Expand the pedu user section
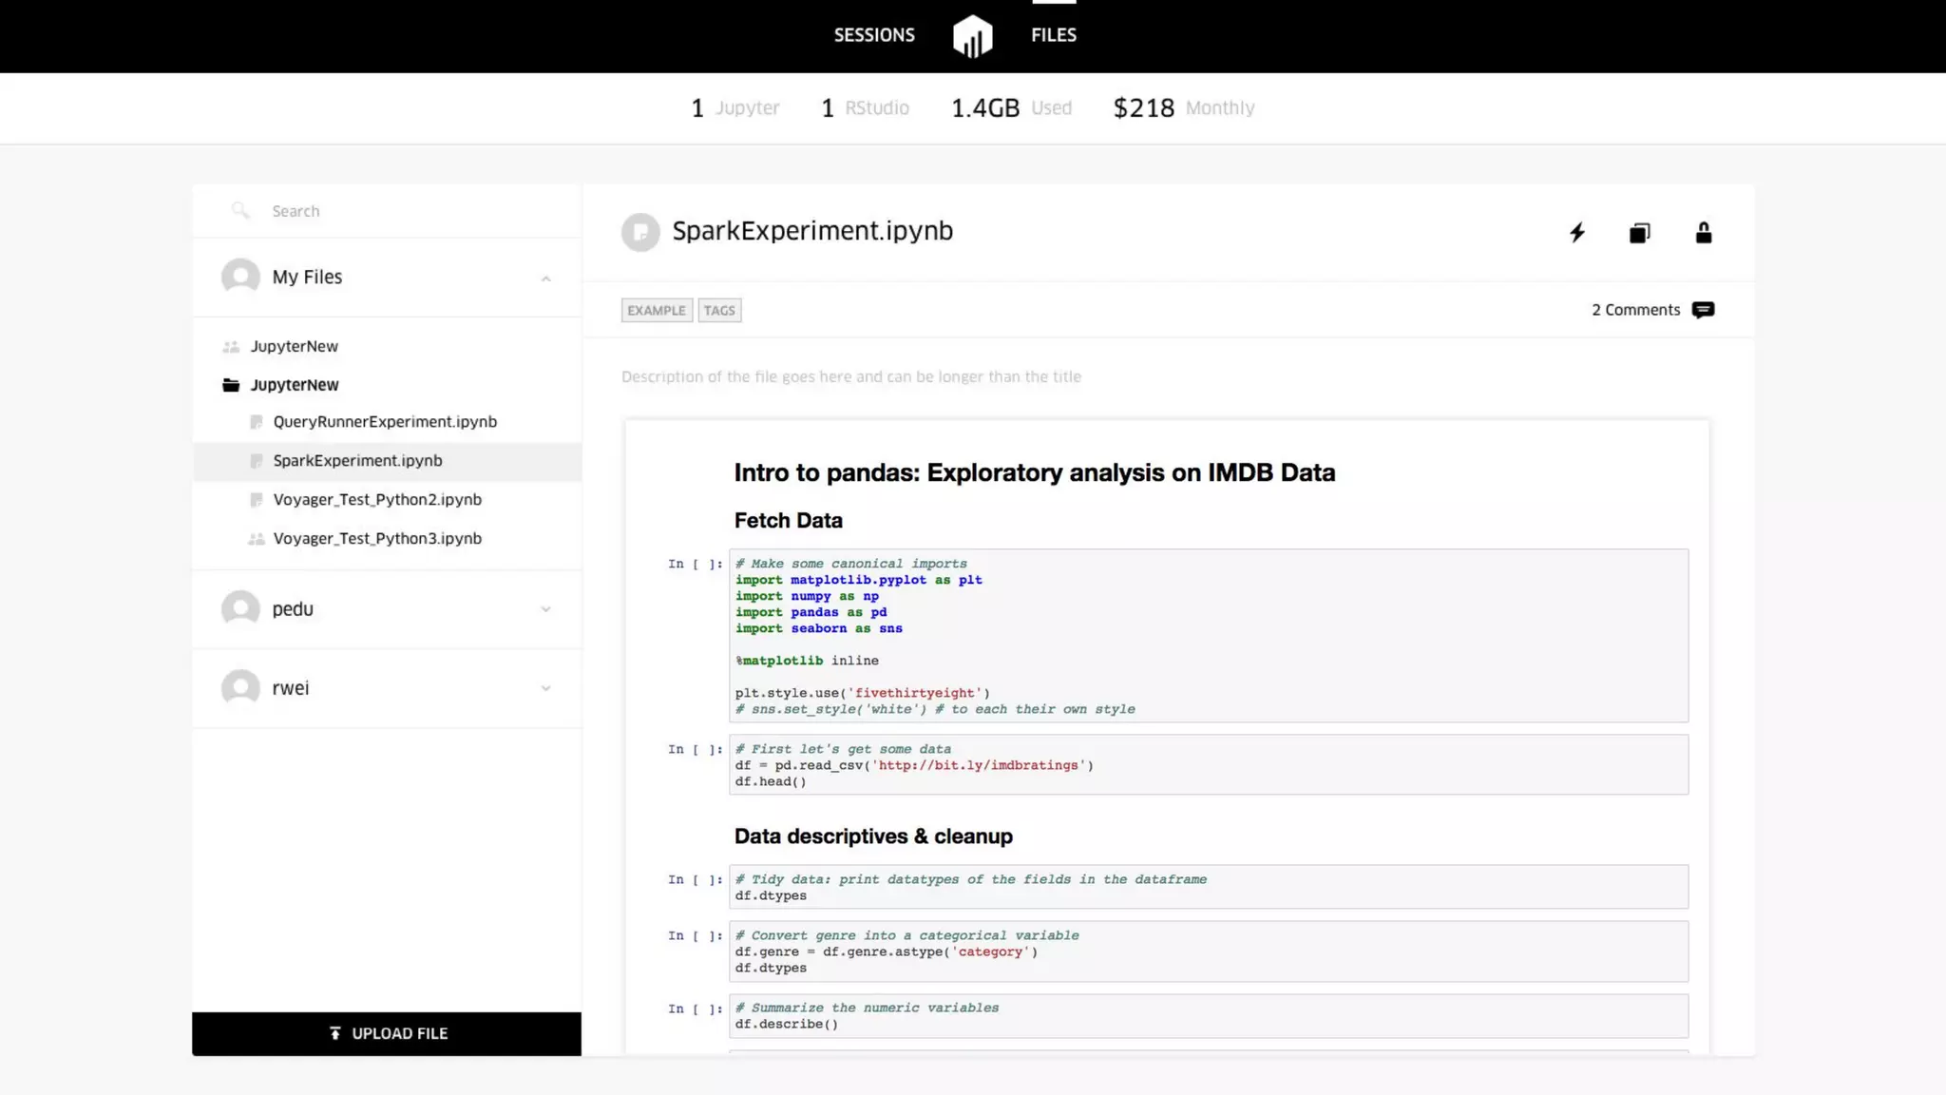This screenshot has height=1095, width=1946. click(x=545, y=609)
